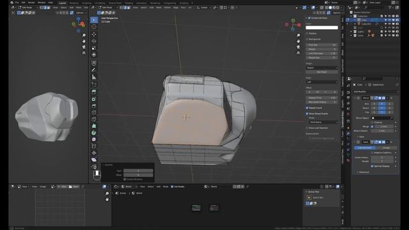This screenshot has width=409, height=230.
Task: Enable Background checkbox in Screencast panel
Action: pyautogui.click(x=307, y=39)
